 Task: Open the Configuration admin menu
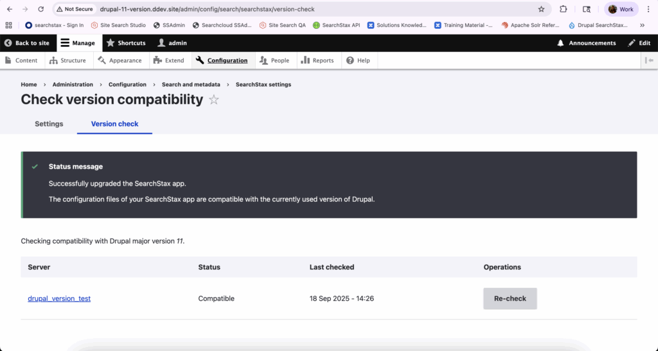tap(222, 60)
